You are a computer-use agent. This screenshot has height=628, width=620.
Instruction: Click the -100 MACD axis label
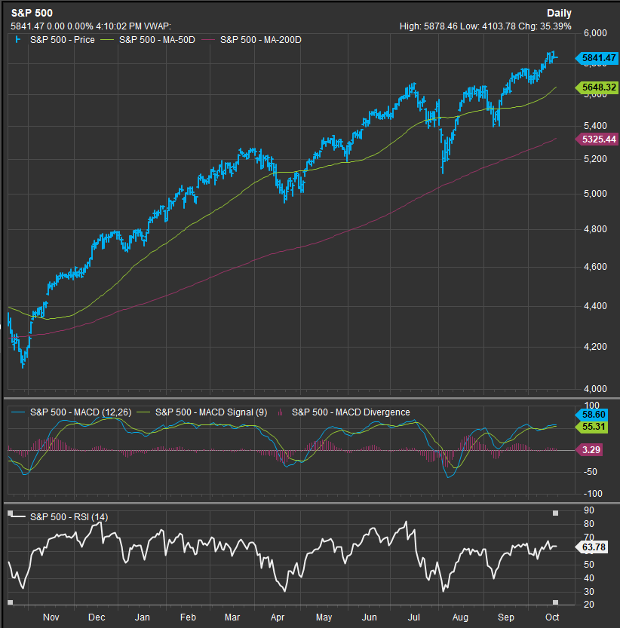593,493
